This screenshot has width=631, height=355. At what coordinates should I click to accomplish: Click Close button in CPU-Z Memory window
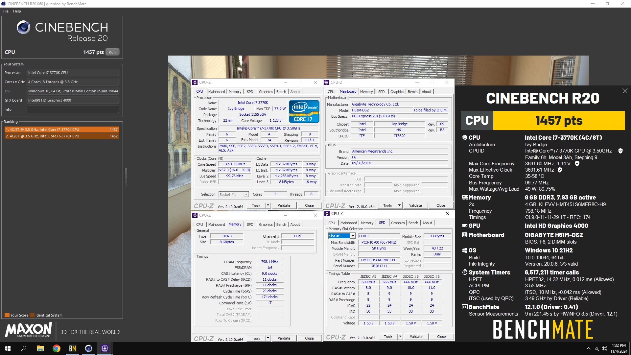coord(309,338)
